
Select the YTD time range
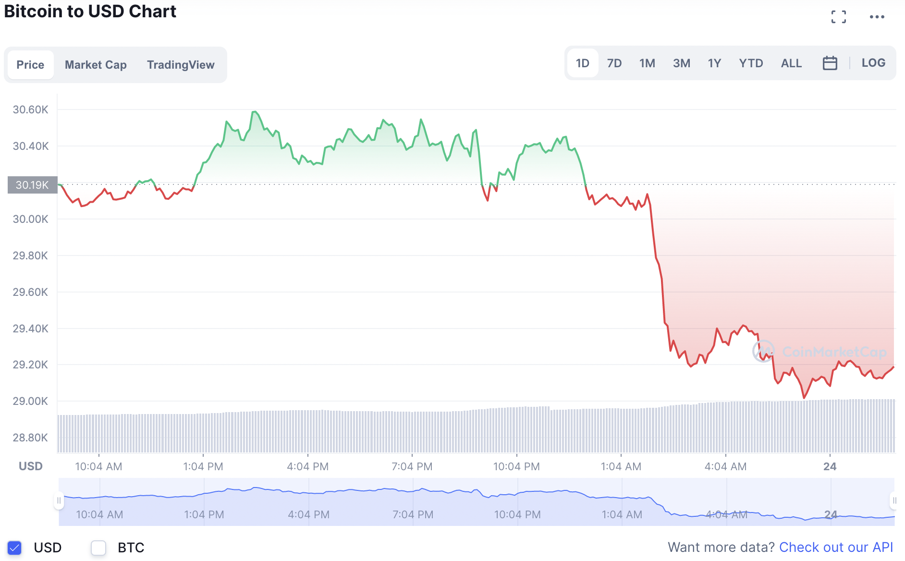[x=751, y=63]
